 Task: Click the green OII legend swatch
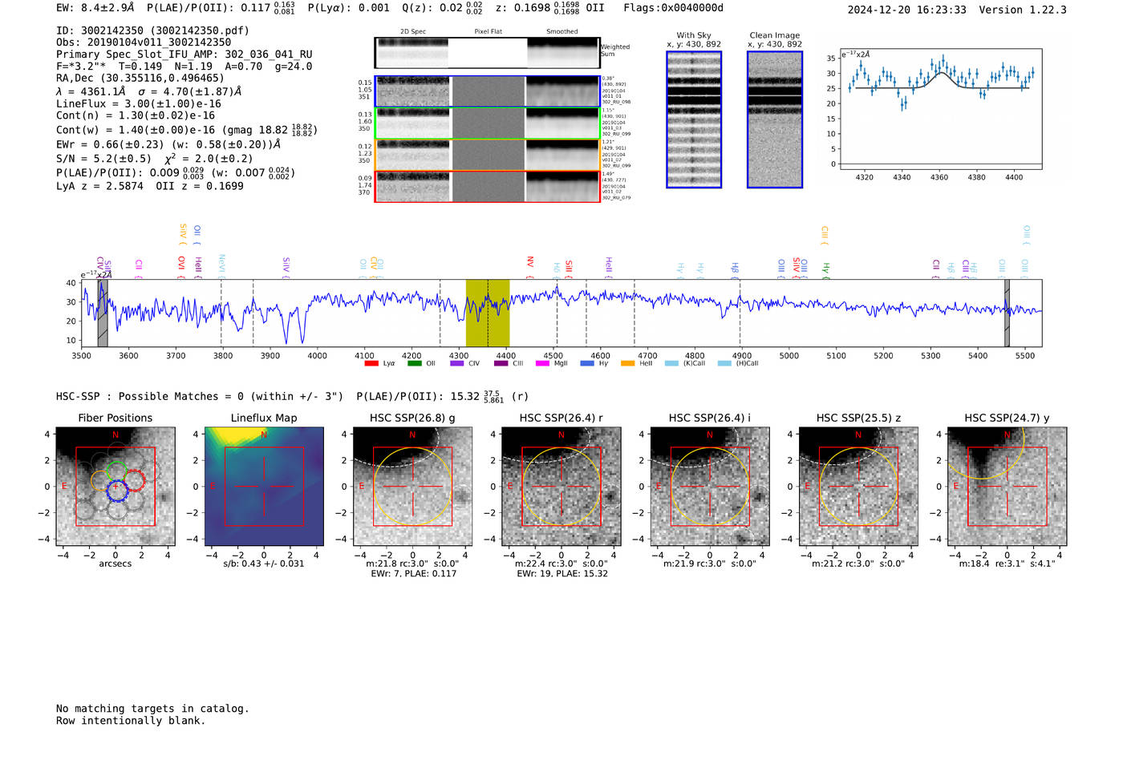pyautogui.click(x=415, y=364)
